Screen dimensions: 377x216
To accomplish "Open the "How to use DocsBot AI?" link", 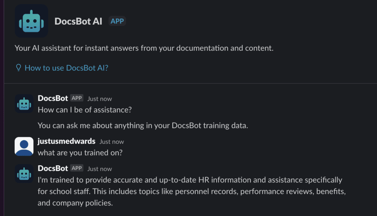I will [66, 68].
